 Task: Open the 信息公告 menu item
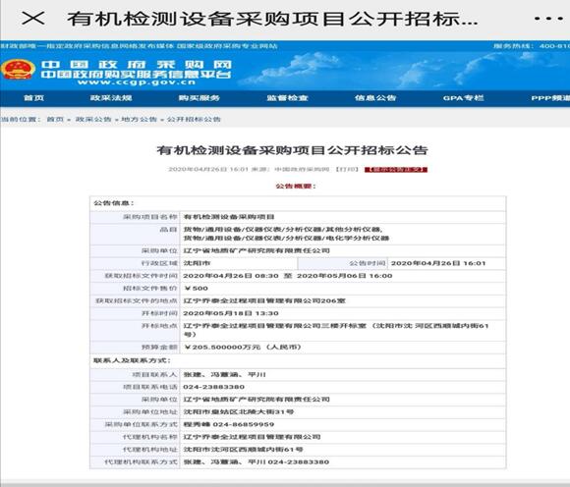point(375,98)
